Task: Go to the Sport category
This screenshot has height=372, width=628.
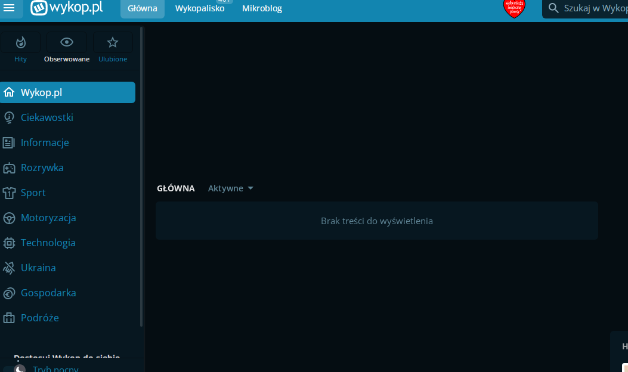Action: tap(33, 193)
